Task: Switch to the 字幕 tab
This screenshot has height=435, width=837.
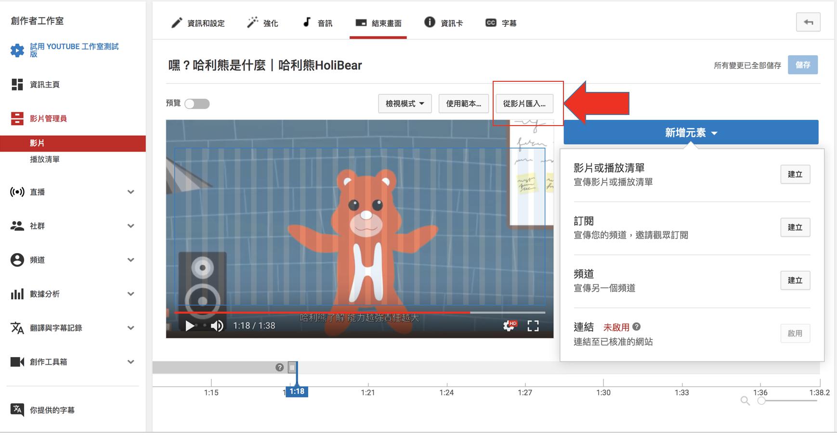Action: 501,23
